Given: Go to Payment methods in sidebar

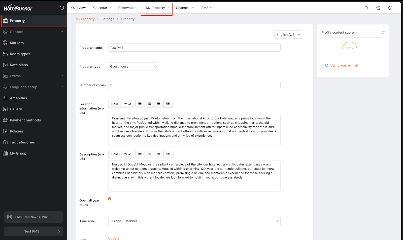Looking at the screenshot, I should point(25,120).
